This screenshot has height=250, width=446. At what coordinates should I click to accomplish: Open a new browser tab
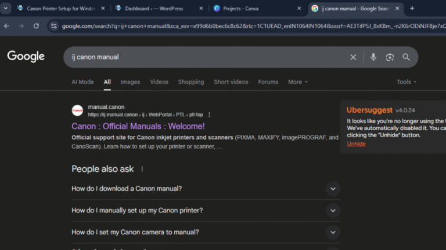point(412,9)
